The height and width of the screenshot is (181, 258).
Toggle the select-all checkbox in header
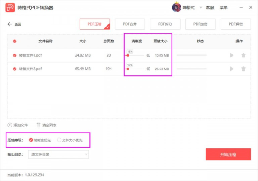15,42
